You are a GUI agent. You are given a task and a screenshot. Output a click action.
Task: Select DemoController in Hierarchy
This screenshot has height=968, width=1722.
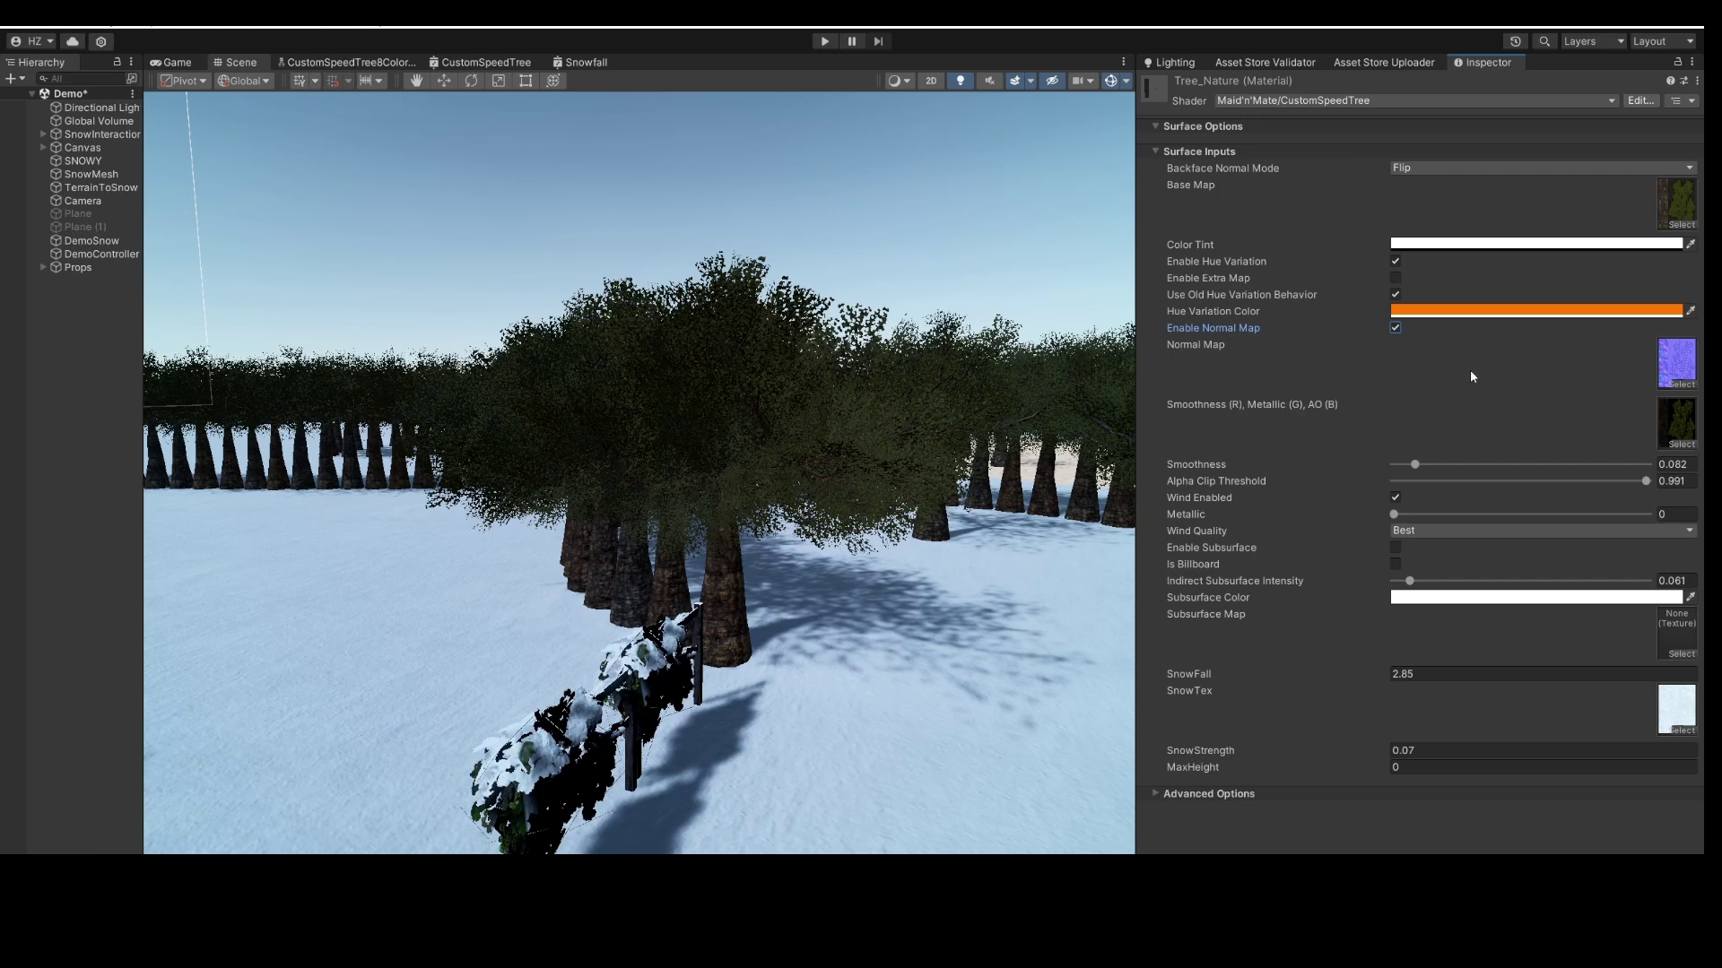point(101,255)
